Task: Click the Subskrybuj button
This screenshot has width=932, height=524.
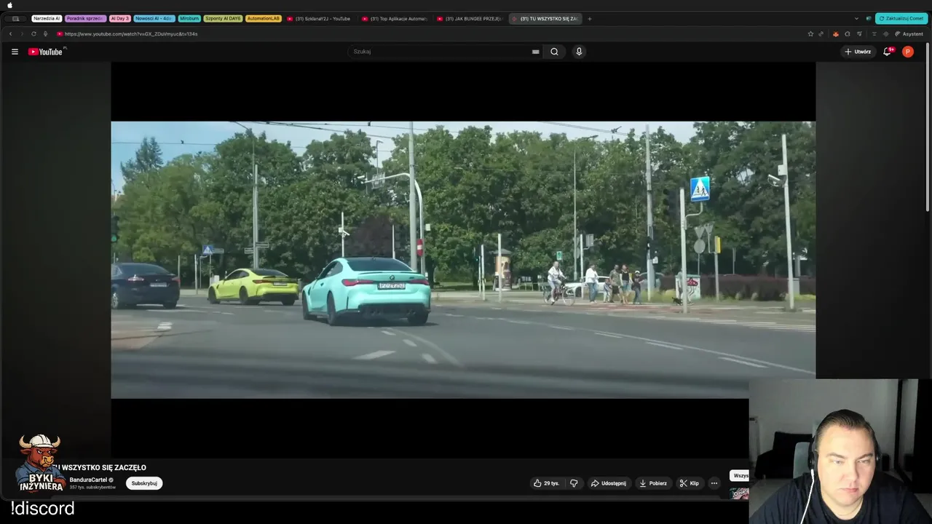Action: point(144,483)
